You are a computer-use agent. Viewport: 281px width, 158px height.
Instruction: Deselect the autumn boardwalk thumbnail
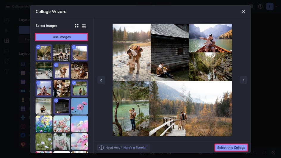click(79, 53)
